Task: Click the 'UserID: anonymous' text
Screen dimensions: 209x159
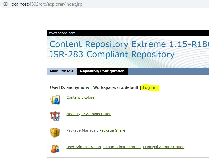Action: 69,87
